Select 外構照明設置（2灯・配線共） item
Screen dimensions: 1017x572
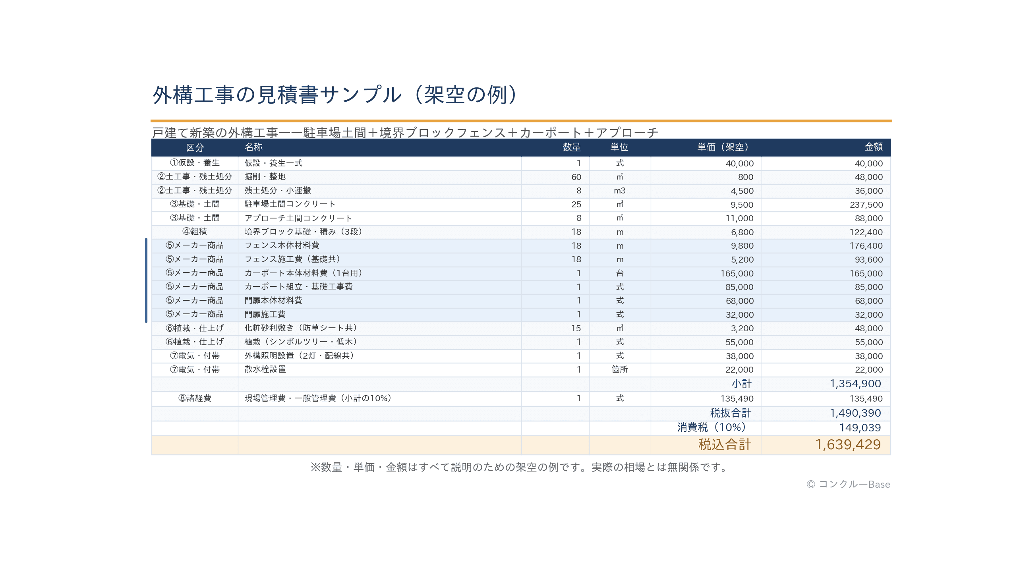pyautogui.click(x=380, y=356)
